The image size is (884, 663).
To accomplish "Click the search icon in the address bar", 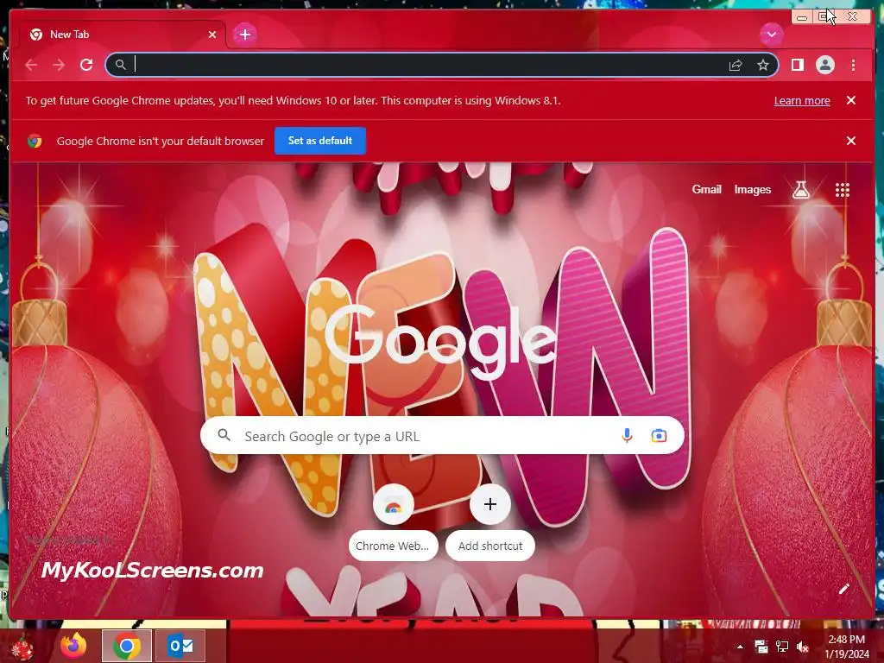I will pos(121,65).
